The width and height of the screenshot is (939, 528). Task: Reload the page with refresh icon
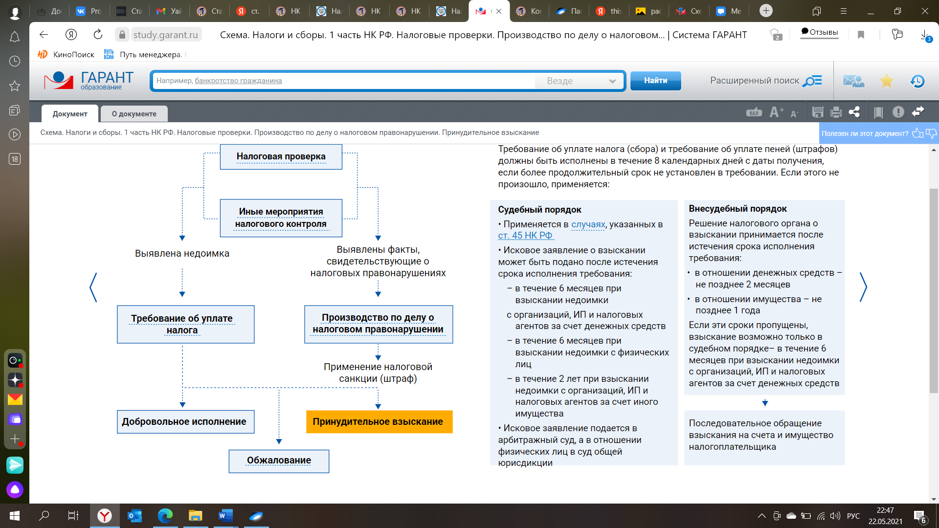point(98,35)
